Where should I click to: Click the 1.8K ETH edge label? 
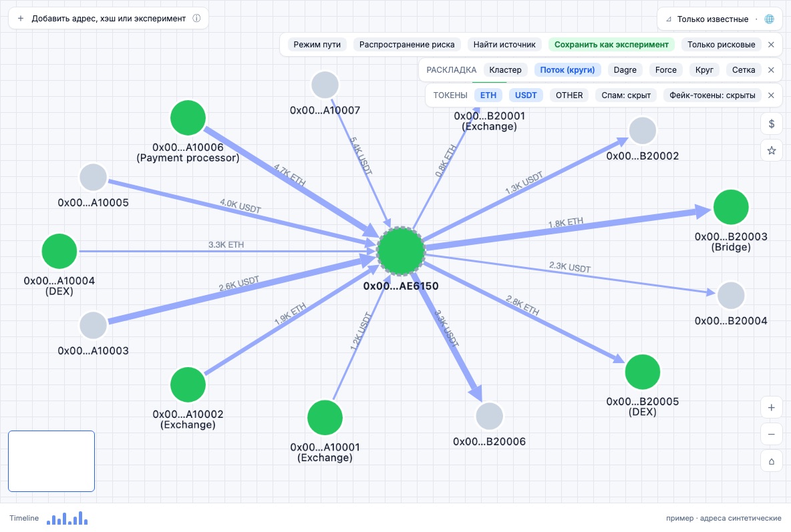tap(565, 222)
